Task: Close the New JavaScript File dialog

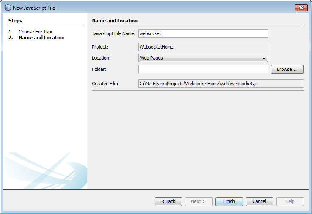Action: pyautogui.click(x=301, y=8)
